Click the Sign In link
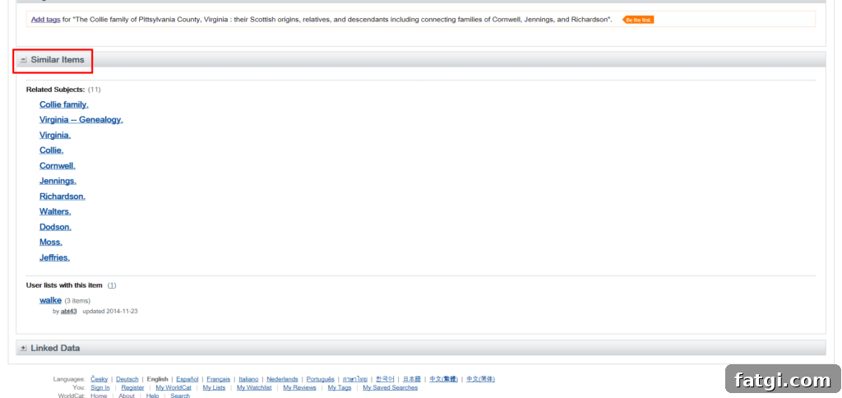The width and height of the screenshot is (842, 398). (x=100, y=388)
